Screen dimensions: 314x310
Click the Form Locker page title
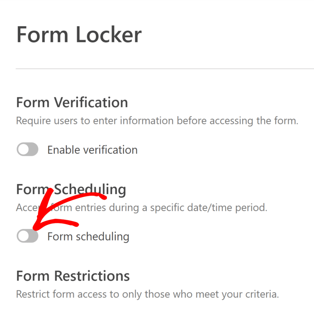click(78, 34)
